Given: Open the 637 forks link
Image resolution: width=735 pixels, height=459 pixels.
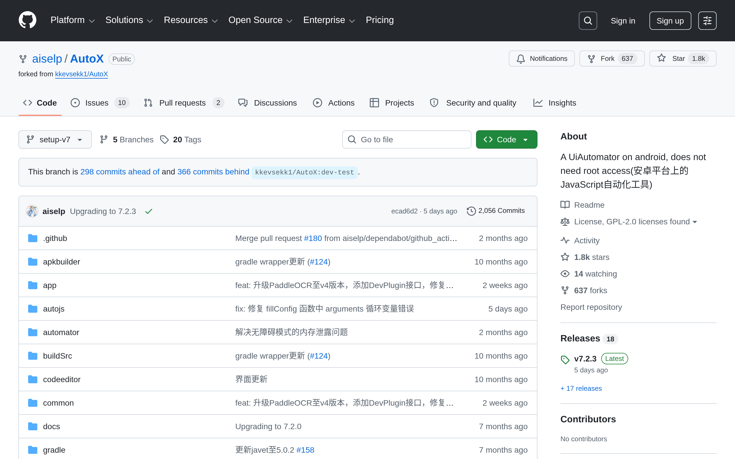Looking at the screenshot, I should [x=590, y=291].
